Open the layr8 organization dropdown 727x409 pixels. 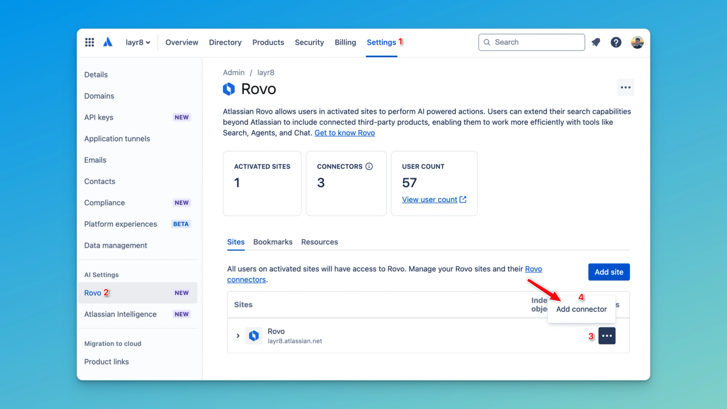tap(138, 43)
